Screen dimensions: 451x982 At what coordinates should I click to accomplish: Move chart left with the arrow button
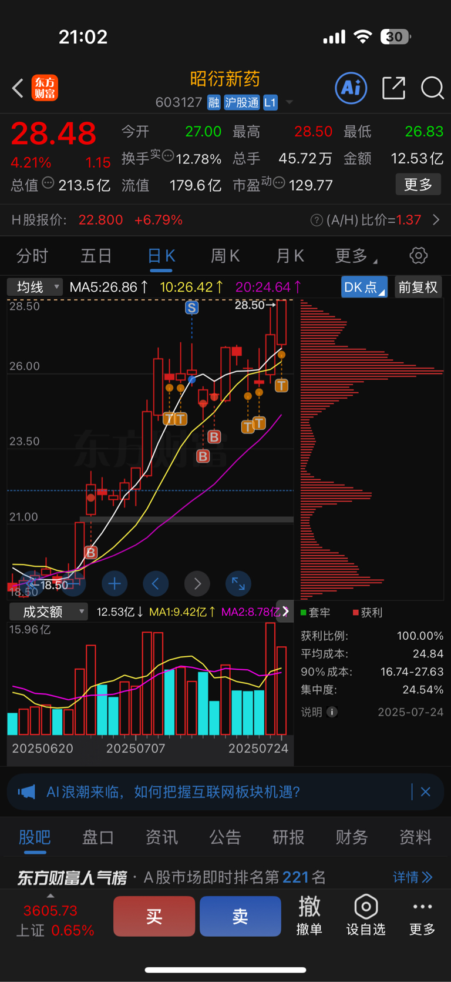(156, 583)
